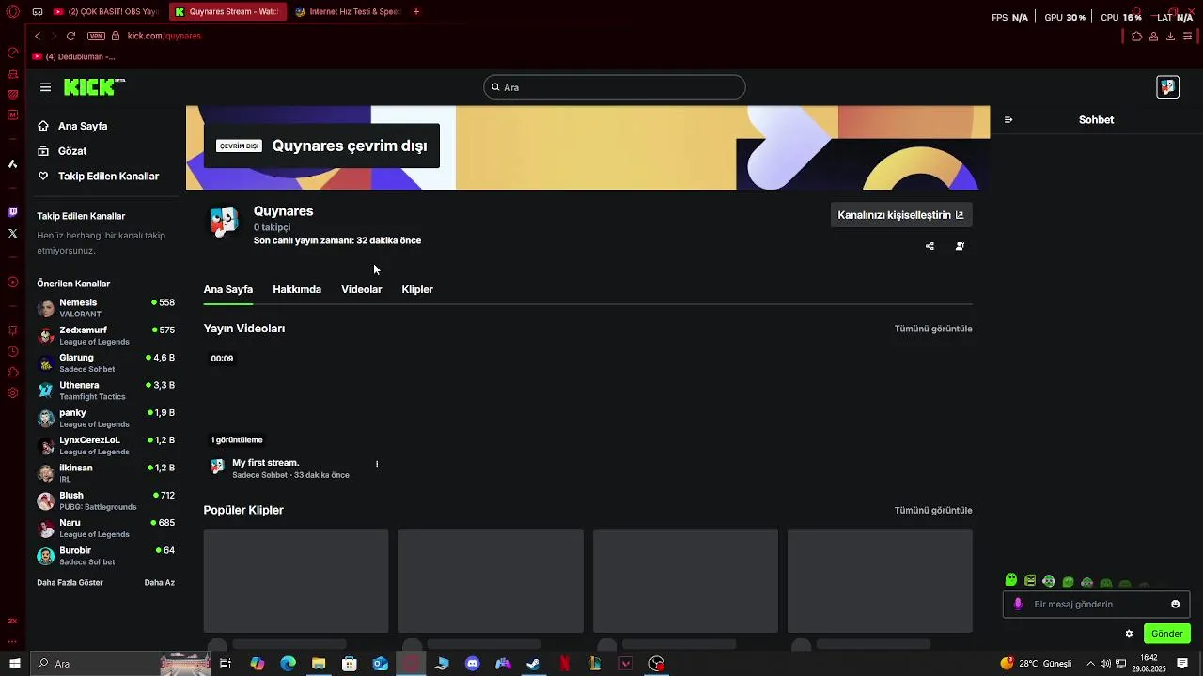The image size is (1203, 676).
Task: Open browser extensions cube icon
Action: [1136, 37]
